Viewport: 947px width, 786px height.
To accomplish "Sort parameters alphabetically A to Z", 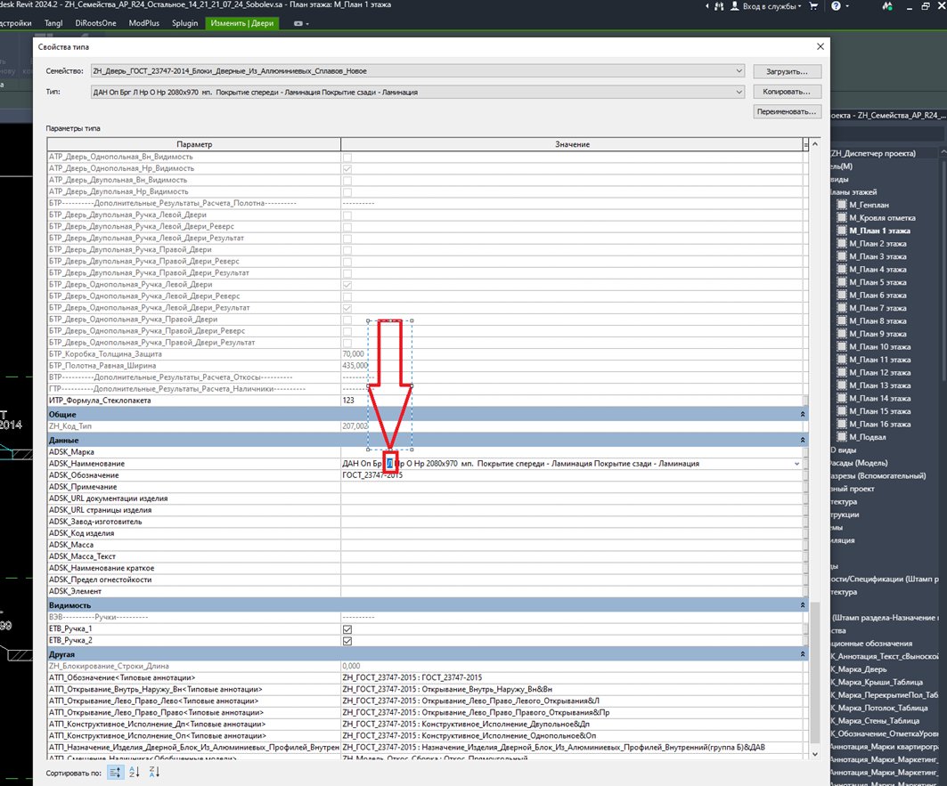I will coord(135,772).
